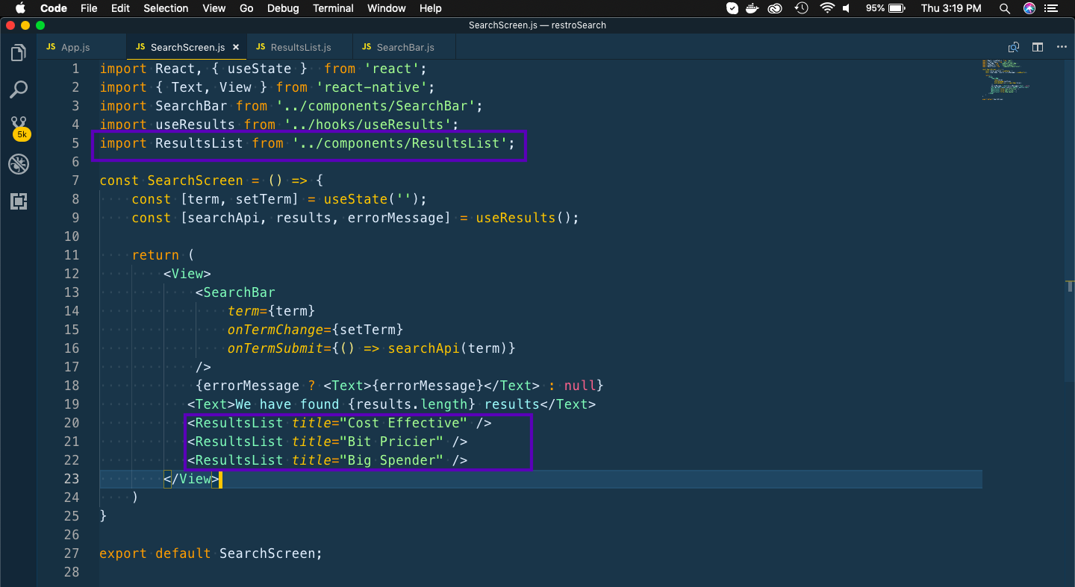1075x587 pixels.
Task: Click the "Big Spender" title string
Action: click(392, 460)
